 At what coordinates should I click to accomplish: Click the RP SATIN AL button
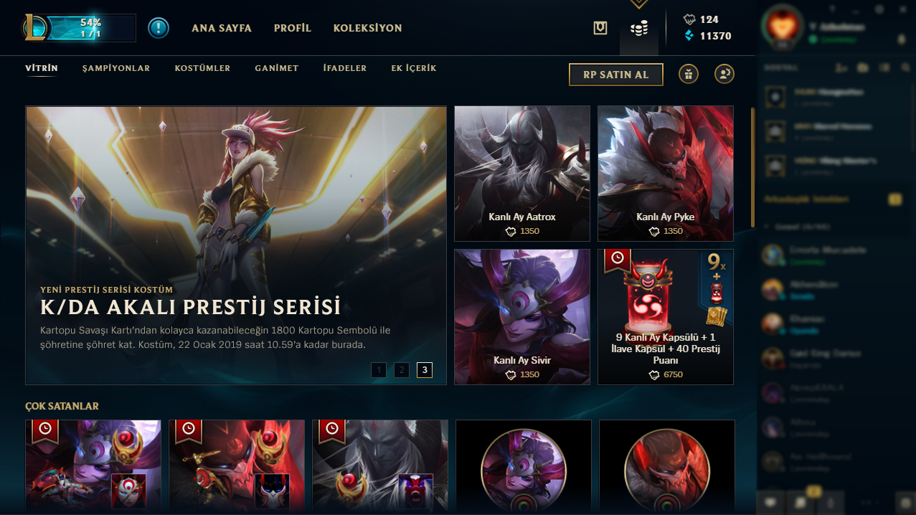[x=616, y=75]
